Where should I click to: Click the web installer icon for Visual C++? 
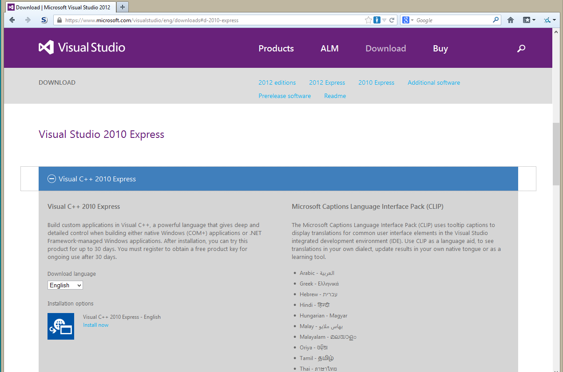pos(61,326)
